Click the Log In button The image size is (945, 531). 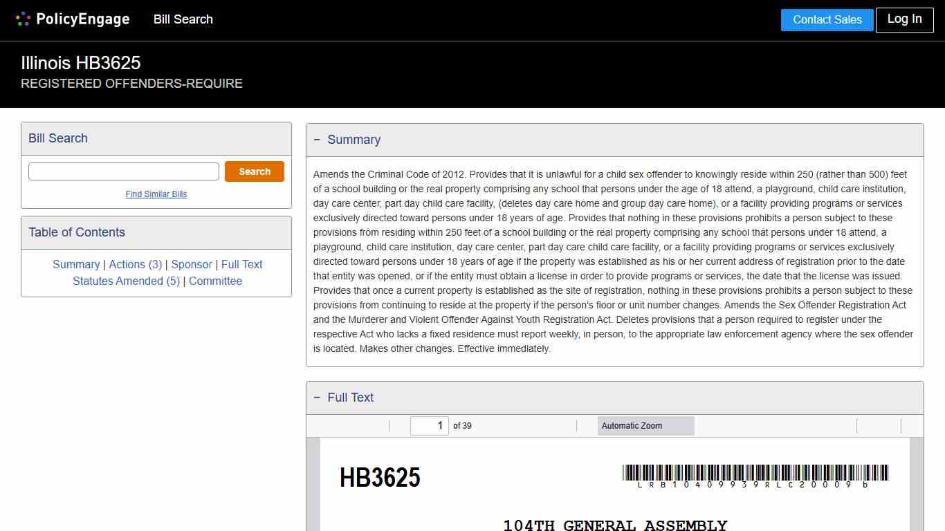(x=904, y=19)
